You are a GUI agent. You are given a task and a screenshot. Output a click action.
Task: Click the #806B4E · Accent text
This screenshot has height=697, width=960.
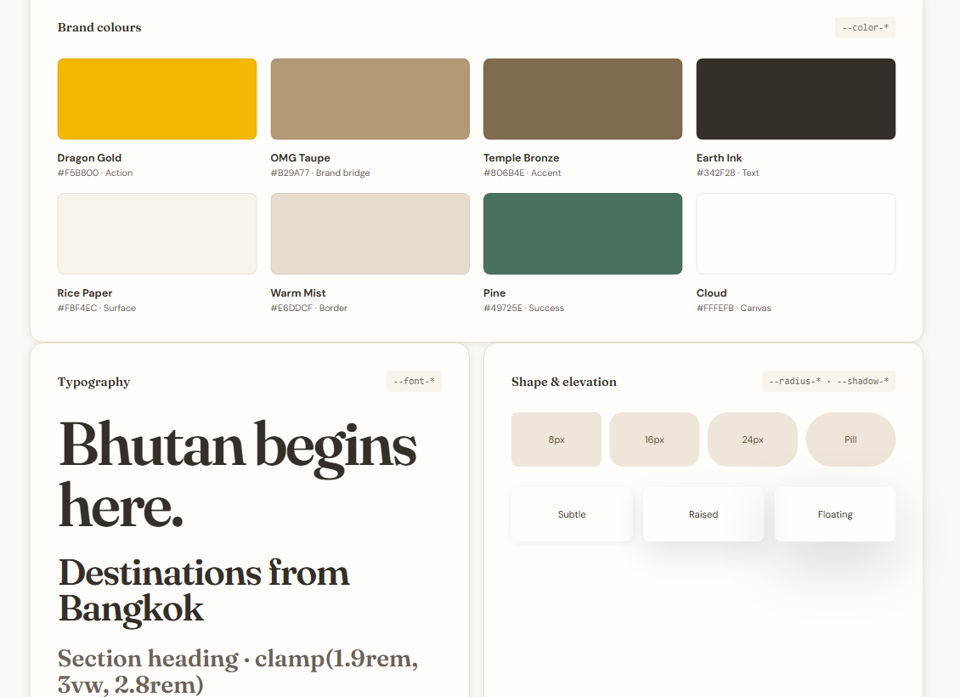[522, 173]
